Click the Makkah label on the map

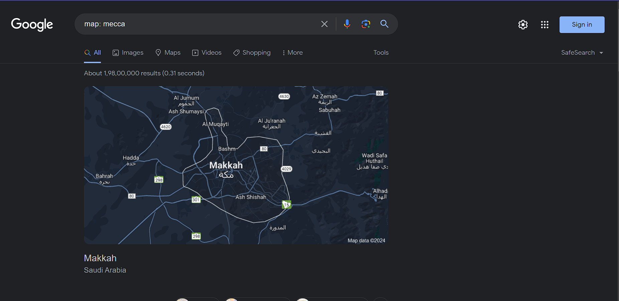coord(226,166)
